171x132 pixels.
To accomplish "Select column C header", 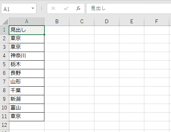I will pyautogui.click(x=82, y=21).
